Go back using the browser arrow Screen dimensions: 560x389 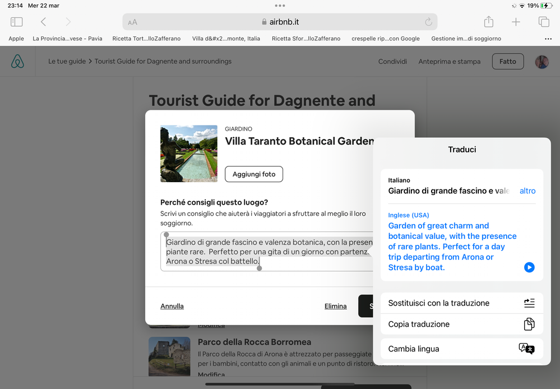(43, 22)
